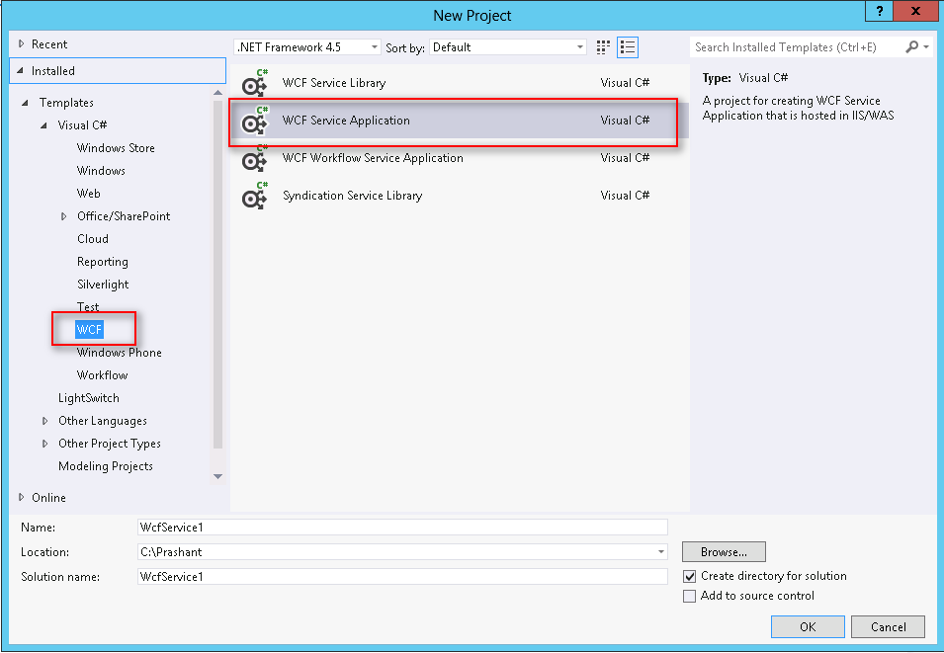944x653 pixels.
Task: Close the New Project dialog
Action: tap(915, 11)
